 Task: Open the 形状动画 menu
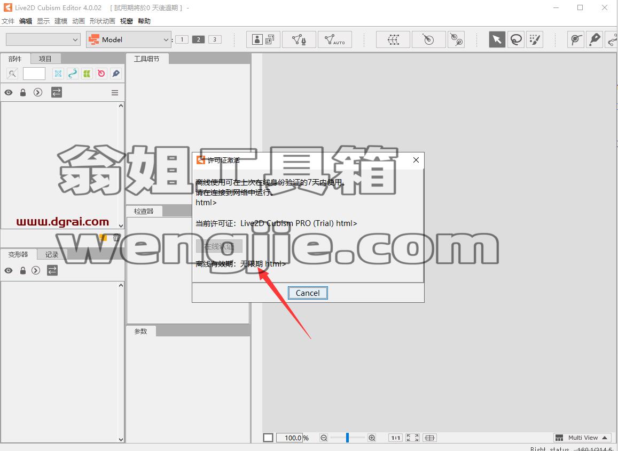[x=103, y=21]
